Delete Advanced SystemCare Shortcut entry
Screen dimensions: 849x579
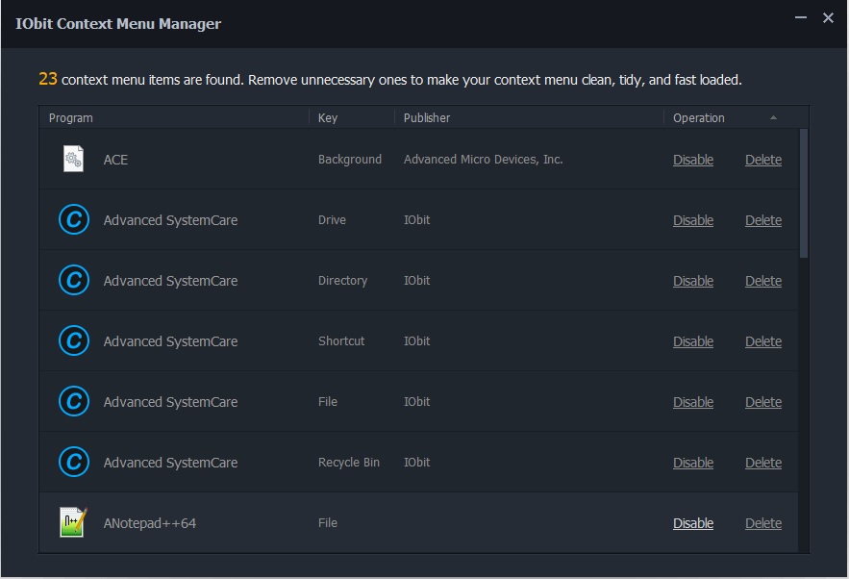coord(763,341)
